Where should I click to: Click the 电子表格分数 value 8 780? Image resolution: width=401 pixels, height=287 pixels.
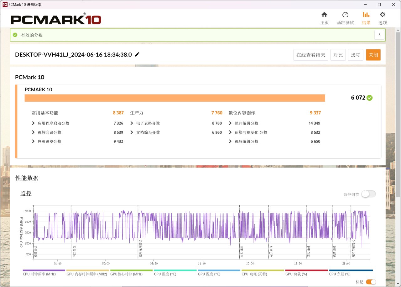tap(217, 123)
